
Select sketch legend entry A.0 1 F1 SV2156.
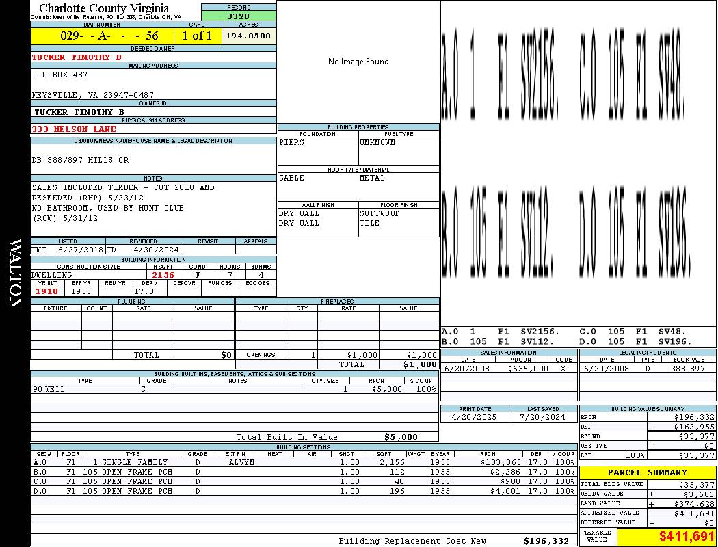(501, 332)
